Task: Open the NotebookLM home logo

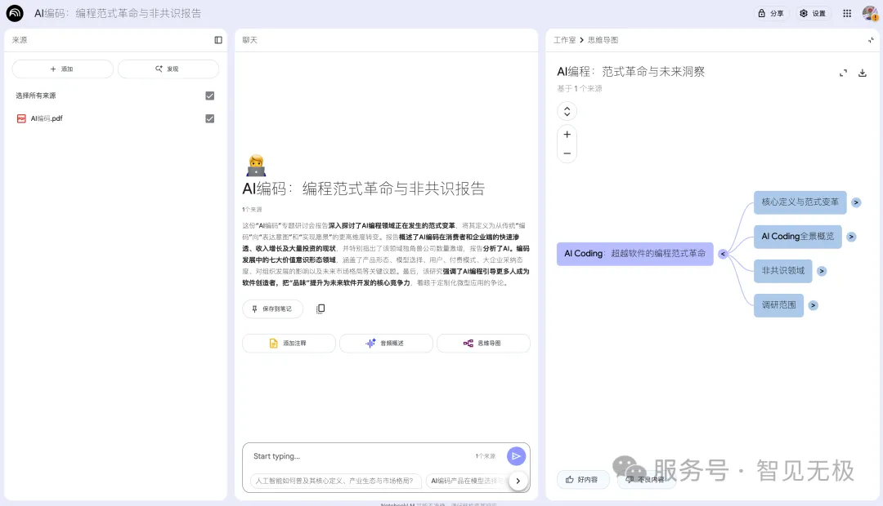Action: tap(15, 13)
